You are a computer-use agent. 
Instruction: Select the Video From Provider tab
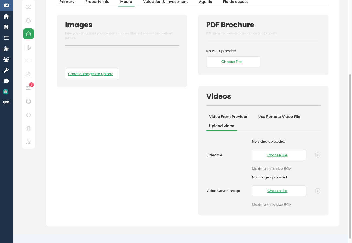tap(228, 117)
